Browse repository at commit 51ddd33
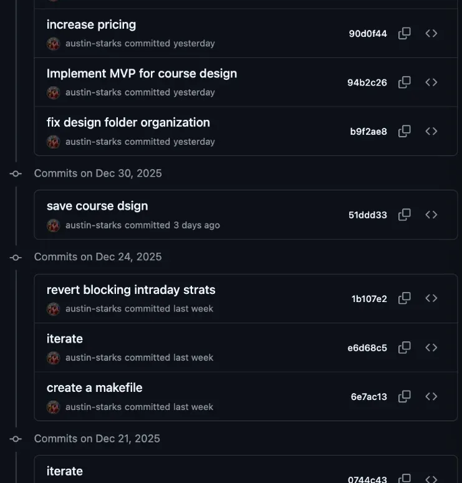The width and height of the screenshot is (462, 483). pyautogui.click(x=431, y=215)
